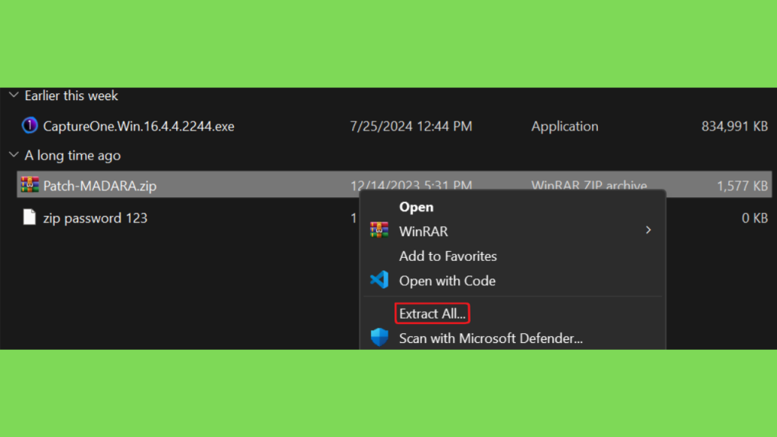This screenshot has width=777, height=437.
Task: Select the file named zip password 123
Action: pos(95,218)
